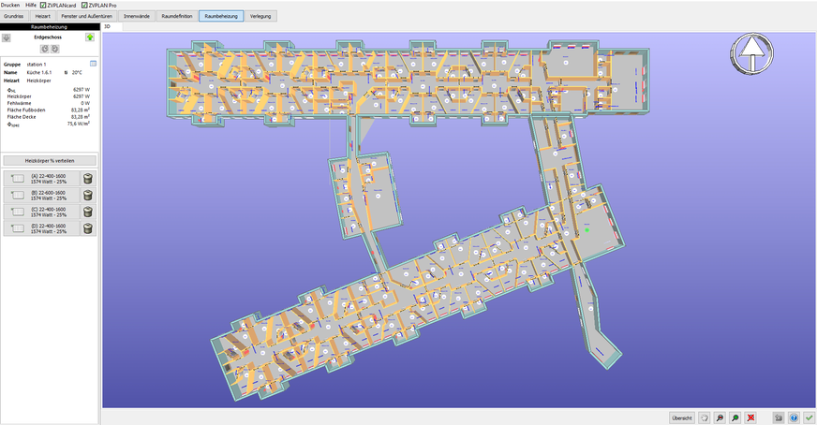The image size is (817, 425).
Task: Open the room details icon beside temperature
Action: pos(94,64)
